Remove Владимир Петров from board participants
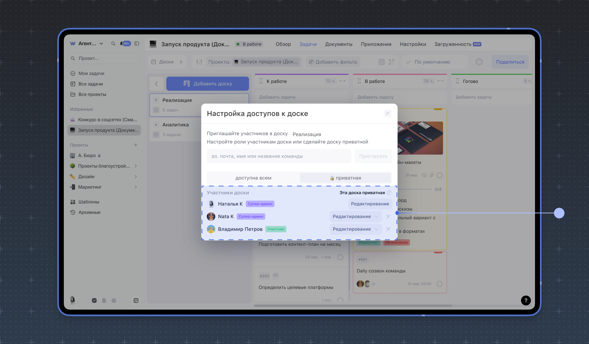The image size is (589, 344). [388, 229]
